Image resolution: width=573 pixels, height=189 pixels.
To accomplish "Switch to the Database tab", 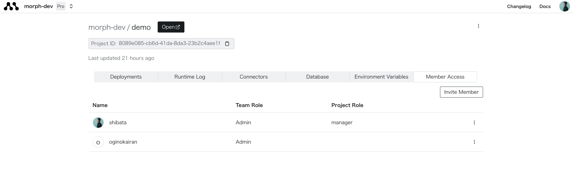I will click(x=317, y=77).
